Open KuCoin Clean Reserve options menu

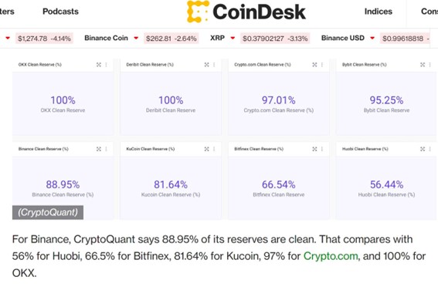click(214, 149)
